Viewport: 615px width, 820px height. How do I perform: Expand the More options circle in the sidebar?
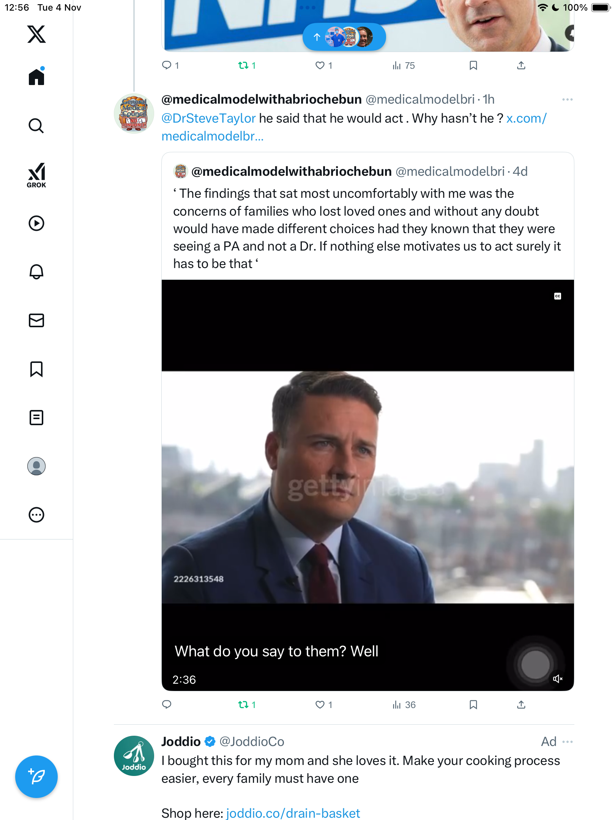coord(36,515)
